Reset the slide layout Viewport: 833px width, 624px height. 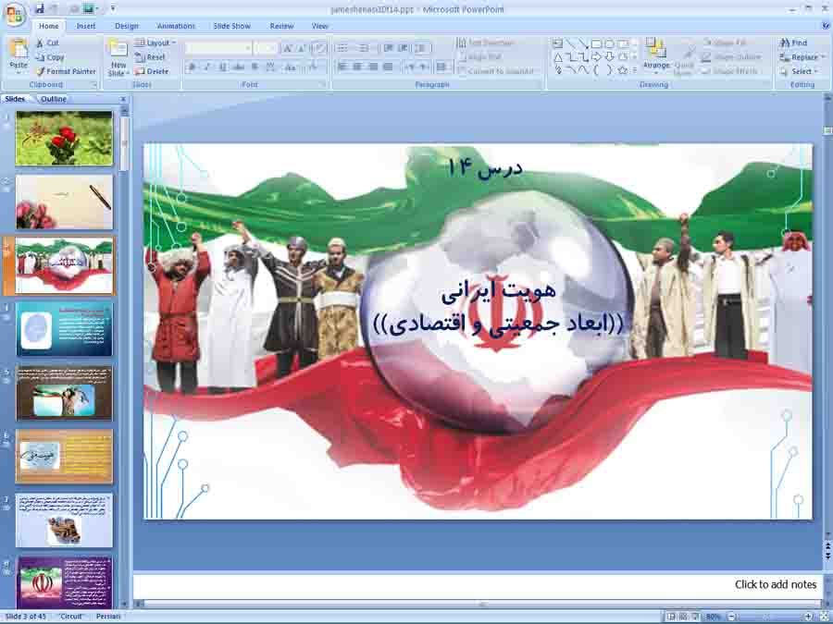click(x=150, y=56)
